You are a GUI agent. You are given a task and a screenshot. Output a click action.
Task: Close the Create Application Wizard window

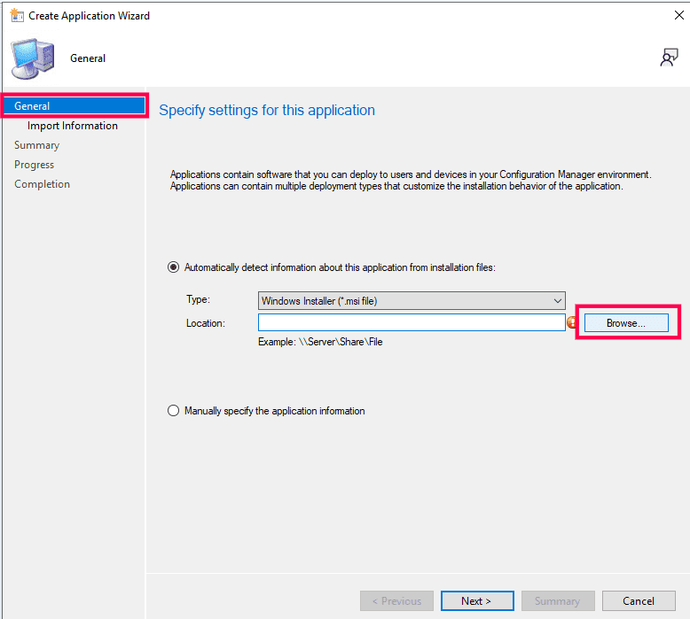coord(679,15)
